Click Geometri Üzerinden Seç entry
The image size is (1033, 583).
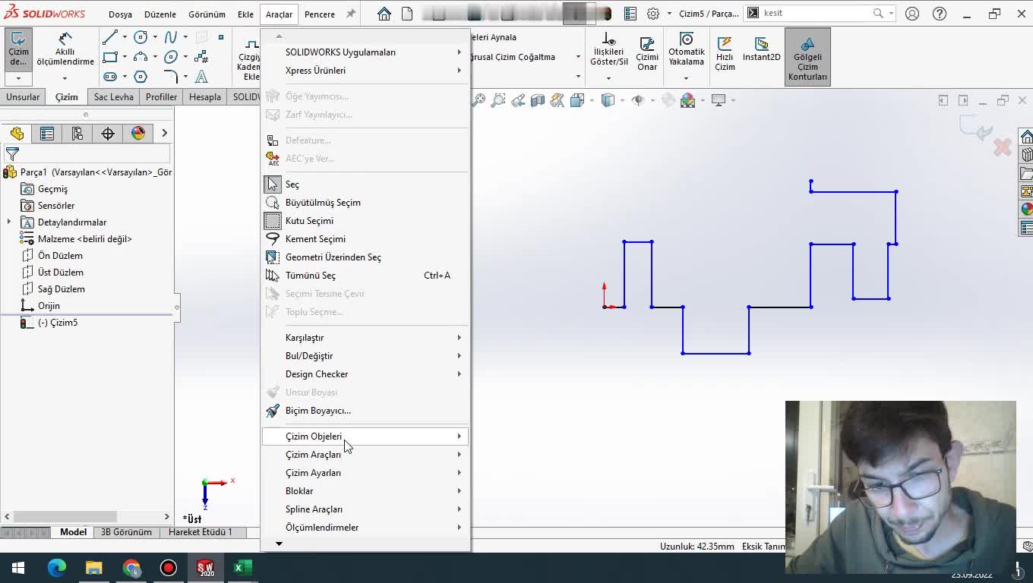coord(365,257)
